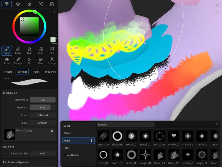Remove flame_02.png brush alpha
The width and height of the screenshot is (222, 167).
pos(52,131)
